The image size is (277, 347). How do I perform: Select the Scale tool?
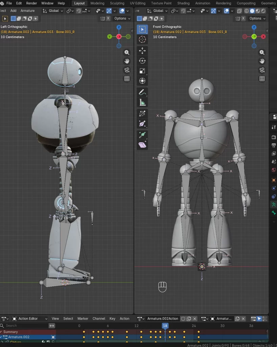pyautogui.click(x=142, y=71)
